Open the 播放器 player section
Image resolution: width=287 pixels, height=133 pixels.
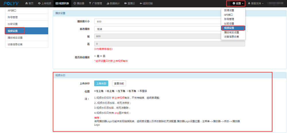coord(79,3)
